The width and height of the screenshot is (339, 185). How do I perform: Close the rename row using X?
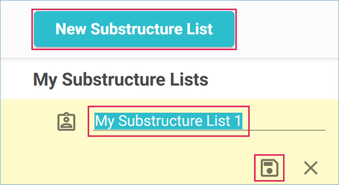(x=311, y=168)
